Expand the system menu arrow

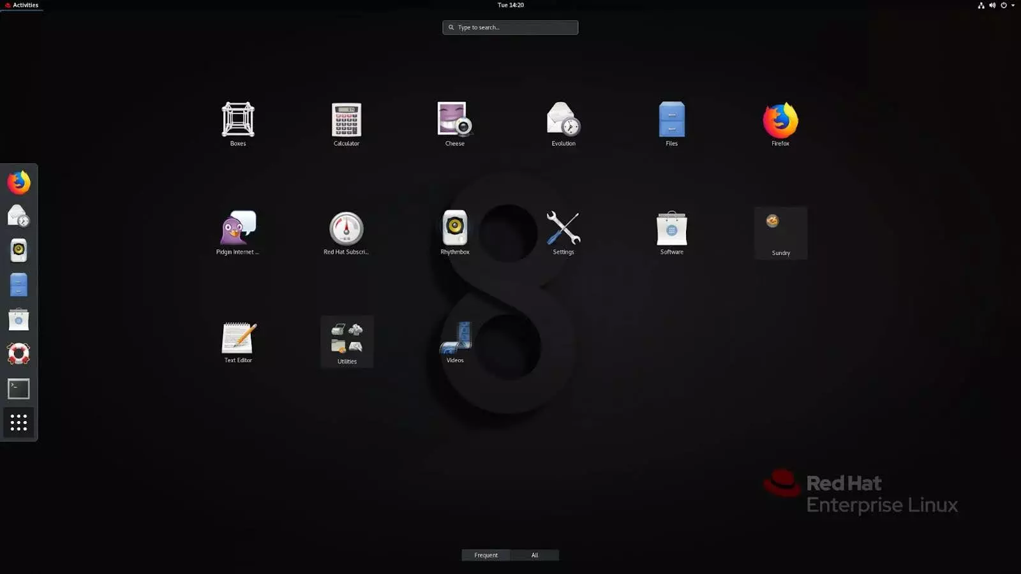(1013, 5)
